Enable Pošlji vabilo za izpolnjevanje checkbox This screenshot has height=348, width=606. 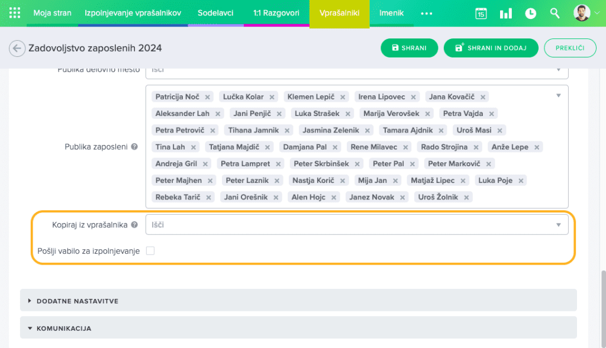coord(150,251)
